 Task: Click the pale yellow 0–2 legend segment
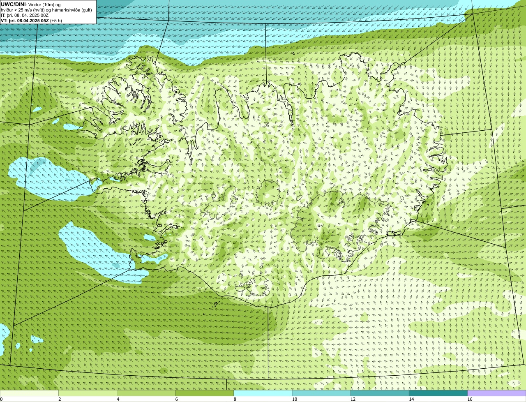[29, 393]
